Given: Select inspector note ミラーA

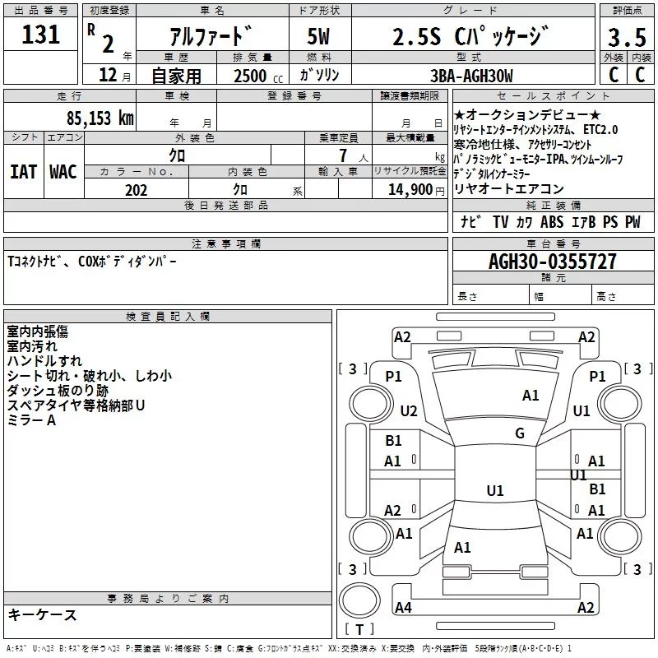Looking at the screenshot, I should pos(31,420).
